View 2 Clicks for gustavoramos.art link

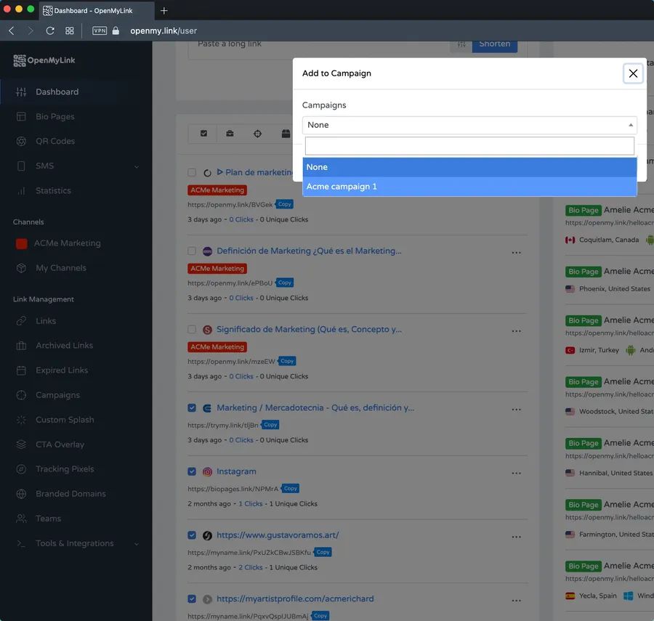click(x=251, y=567)
